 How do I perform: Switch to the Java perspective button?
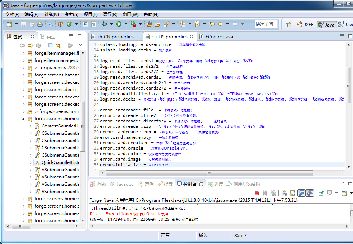tap(326, 24)
